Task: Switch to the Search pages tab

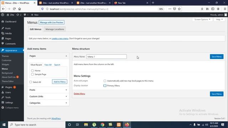Action: click(57, 65)
